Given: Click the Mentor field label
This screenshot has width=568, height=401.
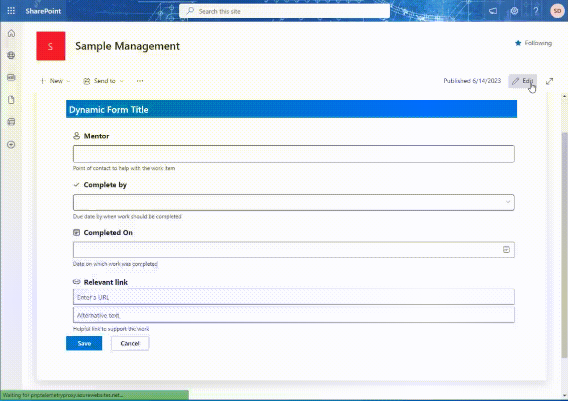Looking at the screenshot, I should click(x=96, y=136).
